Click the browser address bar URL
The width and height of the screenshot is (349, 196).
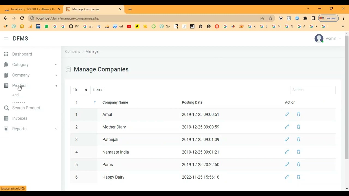(68, 18)
